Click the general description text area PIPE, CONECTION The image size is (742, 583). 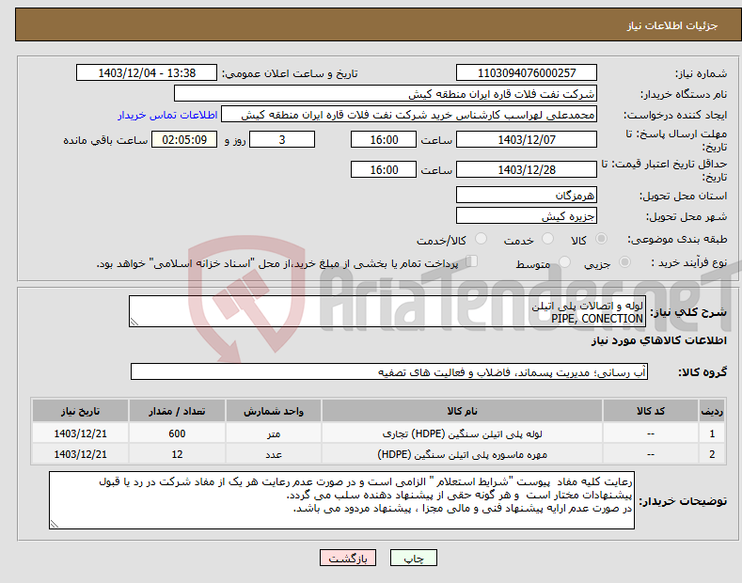click(387, 311)
